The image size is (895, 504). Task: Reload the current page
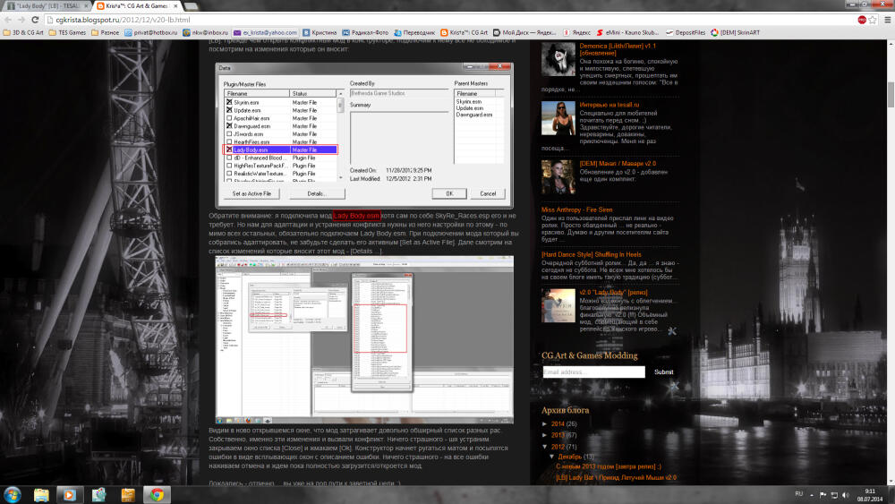[35, 20]
